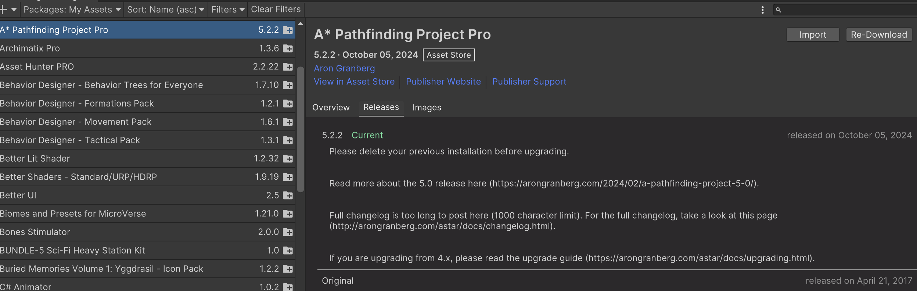Select Behavior Designer - Tactical Pack in list

click(x=147, y=140)
